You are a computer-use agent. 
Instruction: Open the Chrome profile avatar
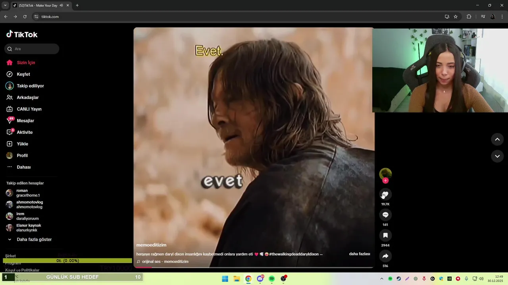click(x=493, y=17)
